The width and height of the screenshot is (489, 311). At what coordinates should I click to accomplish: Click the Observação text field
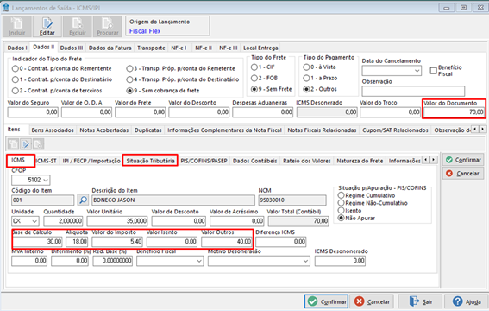[413, 92]
